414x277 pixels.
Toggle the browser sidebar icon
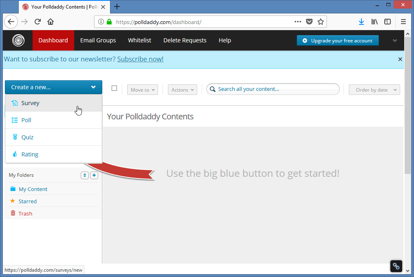pyautogui.click(x=388, y=22)
